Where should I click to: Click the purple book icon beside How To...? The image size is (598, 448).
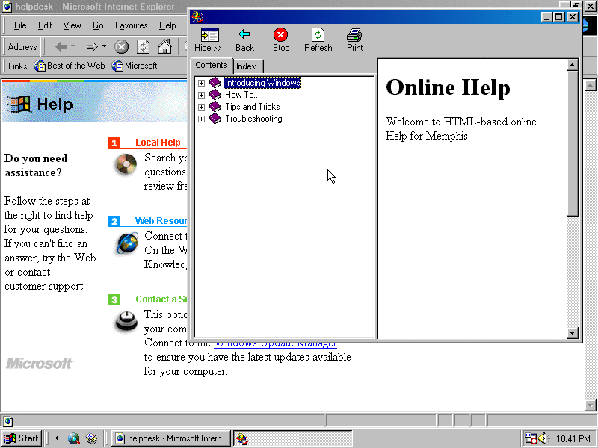215,95
